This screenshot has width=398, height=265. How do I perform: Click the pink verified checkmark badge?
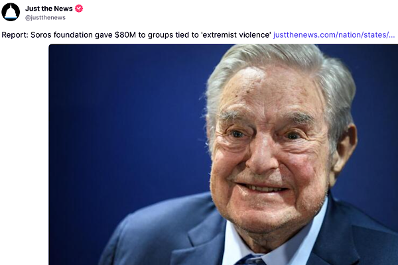(x=79, y=9)
